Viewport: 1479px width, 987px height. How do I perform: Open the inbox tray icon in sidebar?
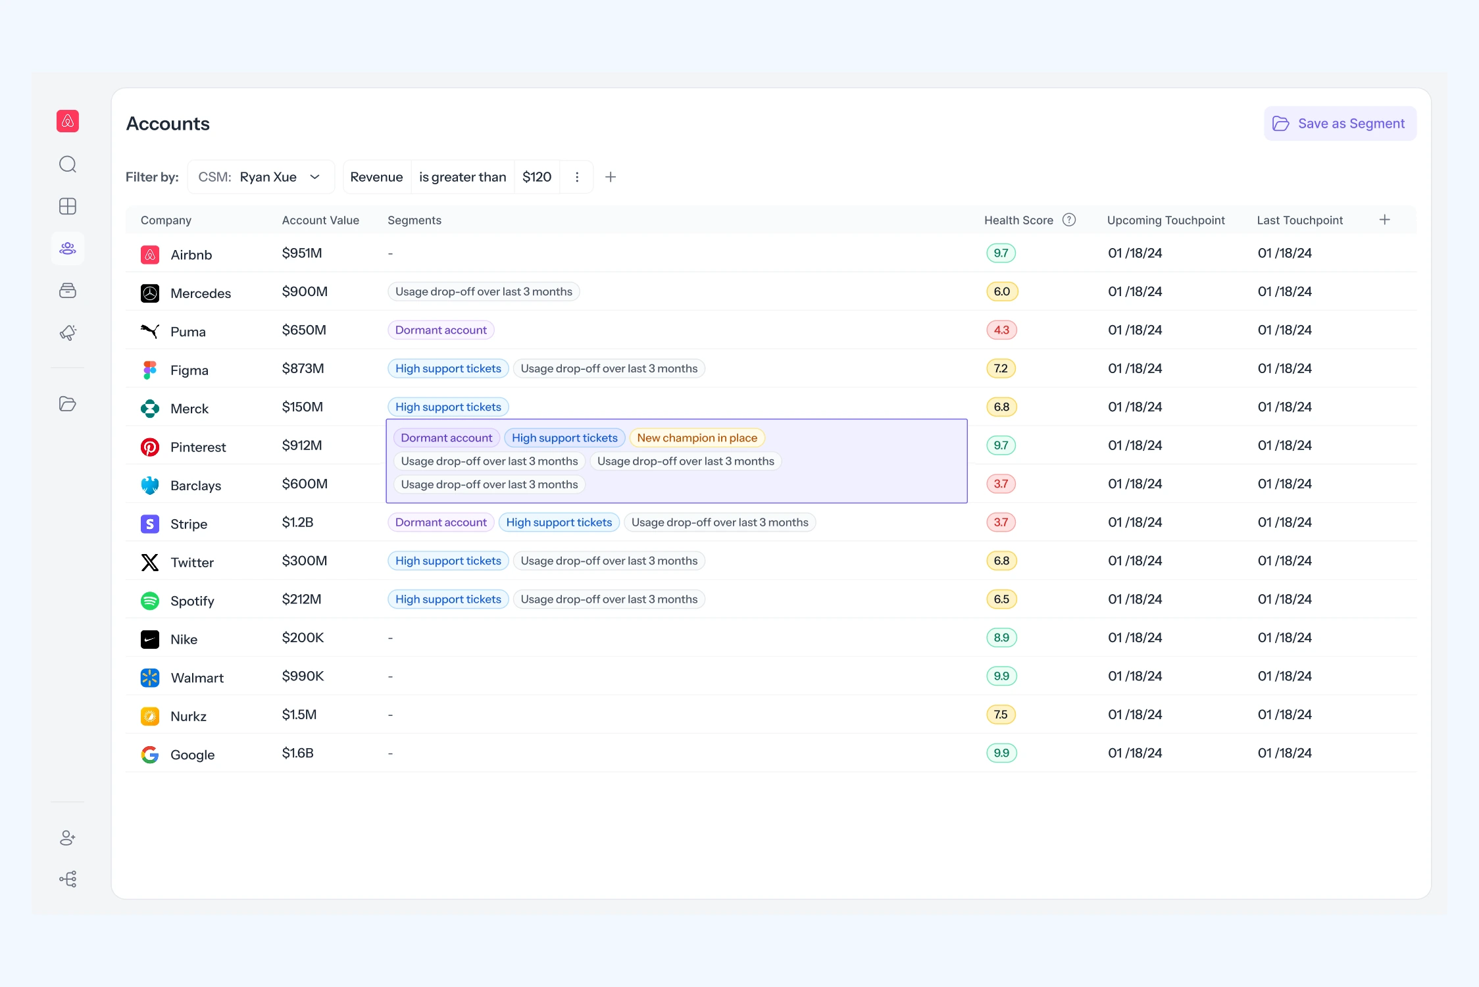[68, 291]
